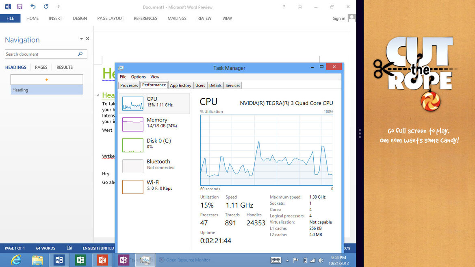Image resolution: width=475 pixels, height=267 pixels.
Task: Click the Undo arrow in Word
Action: pyautogui.click(x=33, y=7)
